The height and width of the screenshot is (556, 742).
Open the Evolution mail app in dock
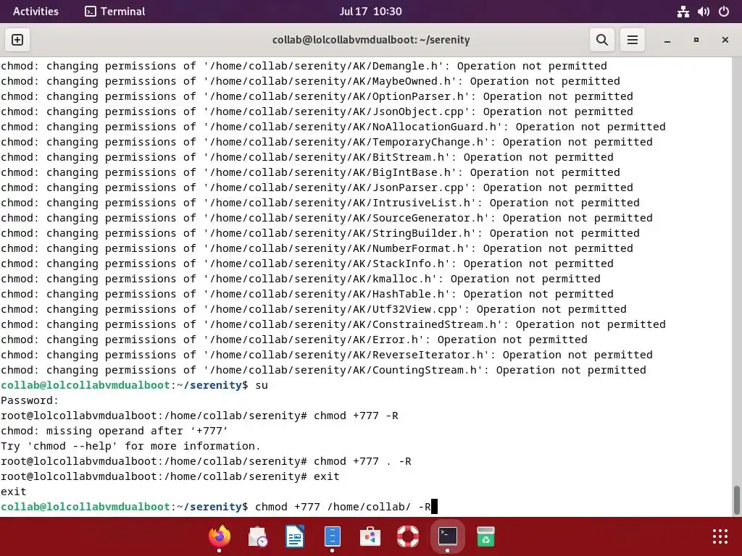258,536
